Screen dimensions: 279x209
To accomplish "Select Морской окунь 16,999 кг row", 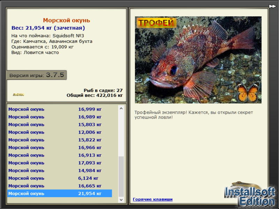I will (60, 109).
